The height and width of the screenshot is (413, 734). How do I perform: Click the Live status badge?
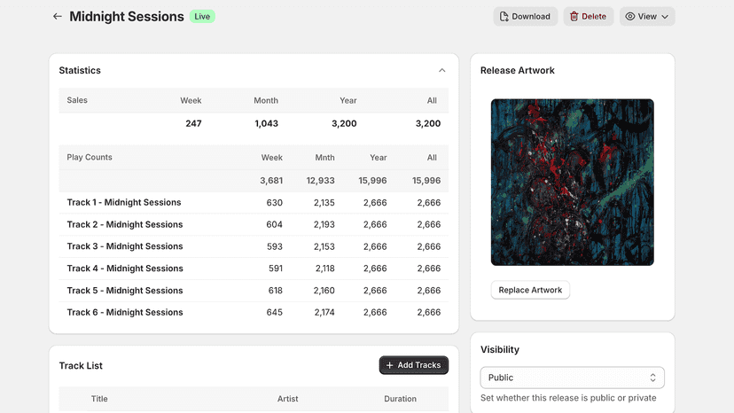[x=202, y=16]
